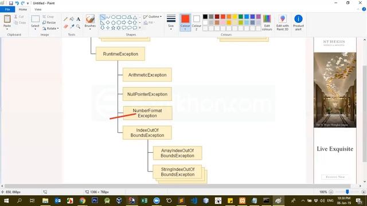The height and width of the screenshot is (206, 367).
Task: Click the Resize button
Action: point(49,23)
